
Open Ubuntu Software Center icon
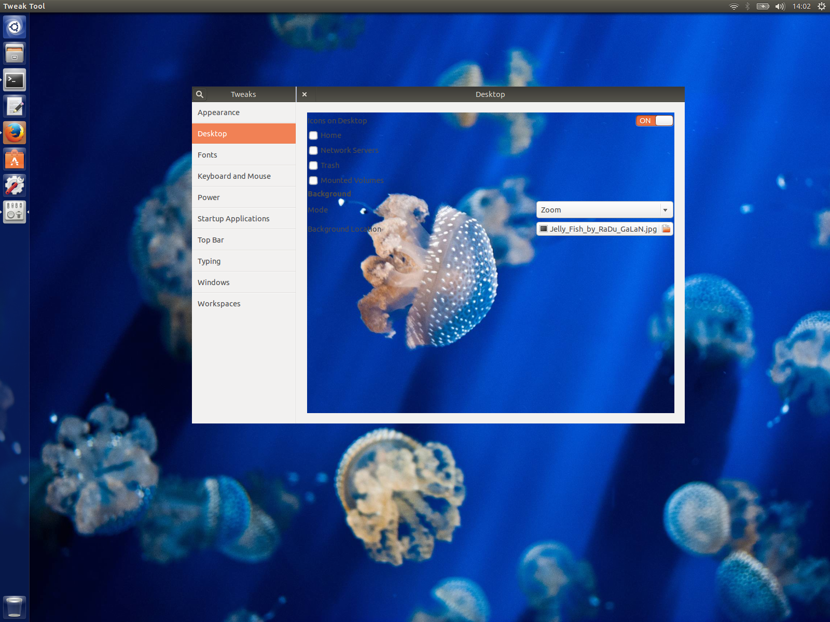pyautogui.click(x=15, y=159)
